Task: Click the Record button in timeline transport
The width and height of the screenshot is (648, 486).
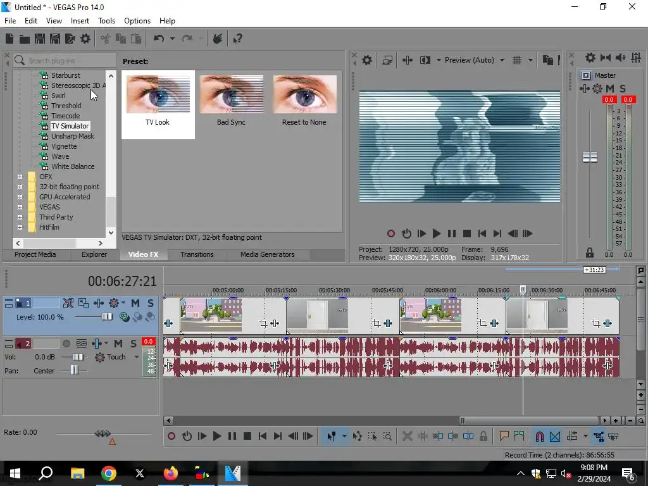Action: click(x=171, y=437)
